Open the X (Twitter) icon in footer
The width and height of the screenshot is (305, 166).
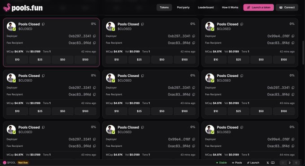pos(268,163)
